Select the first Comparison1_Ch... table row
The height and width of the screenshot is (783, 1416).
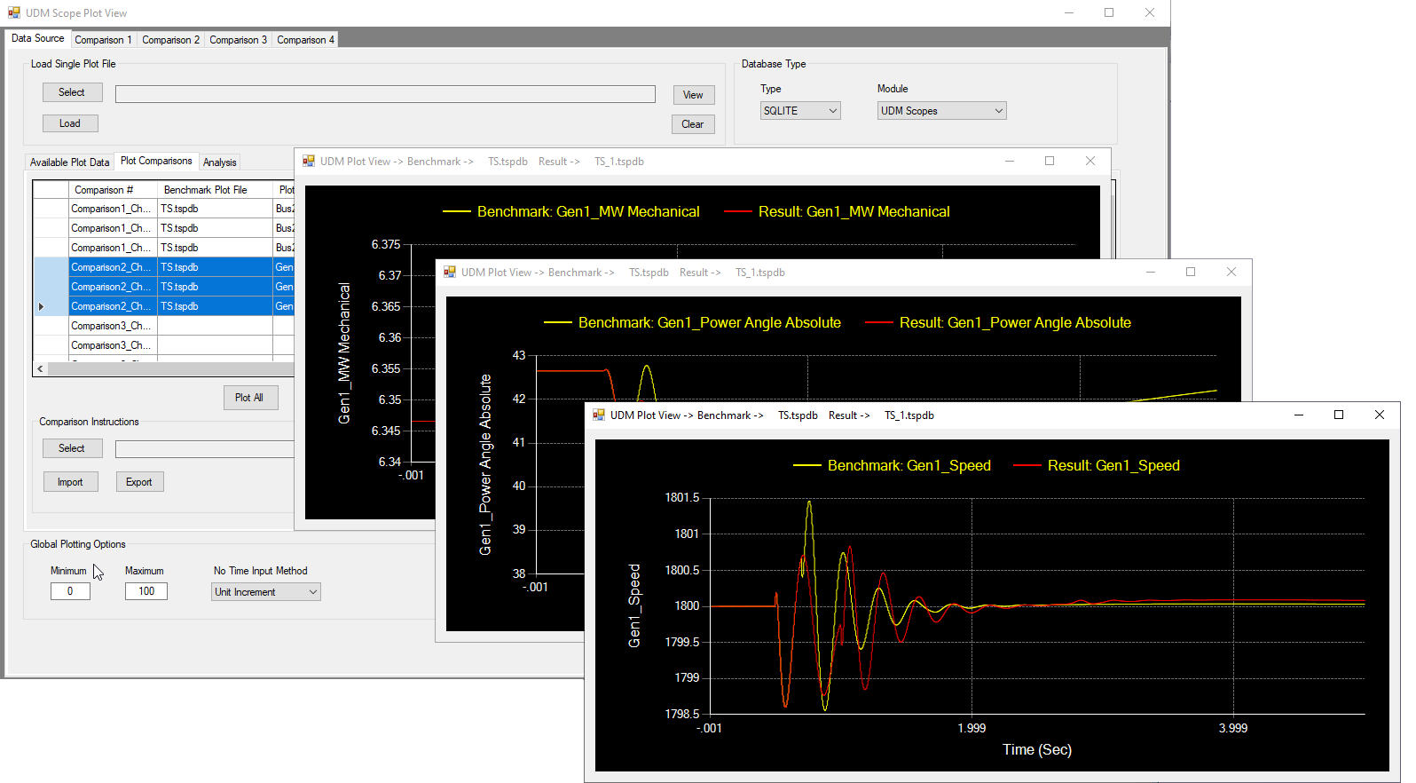tap(164, 209)
